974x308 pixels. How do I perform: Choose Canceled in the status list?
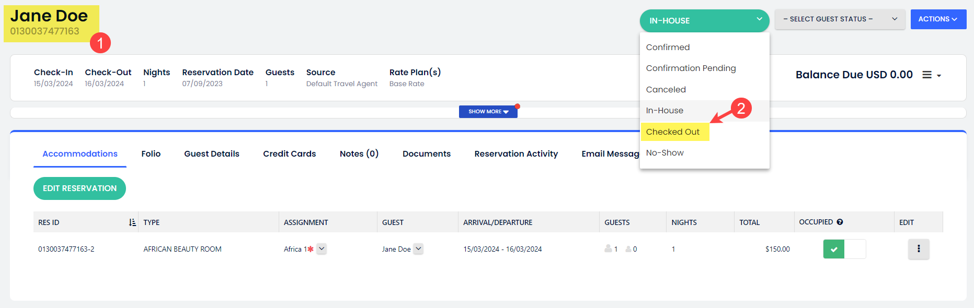[x=666, y=90]
